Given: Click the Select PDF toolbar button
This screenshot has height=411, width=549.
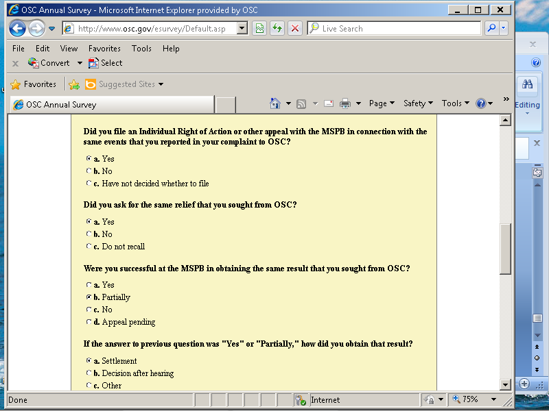Looking at the screenshot, I should (x=106, y=63).
